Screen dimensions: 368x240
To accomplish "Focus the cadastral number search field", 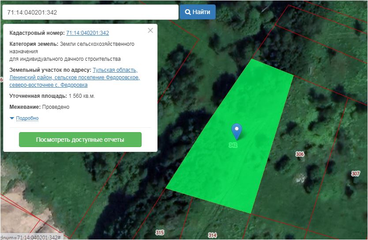I will coord(90,12).
